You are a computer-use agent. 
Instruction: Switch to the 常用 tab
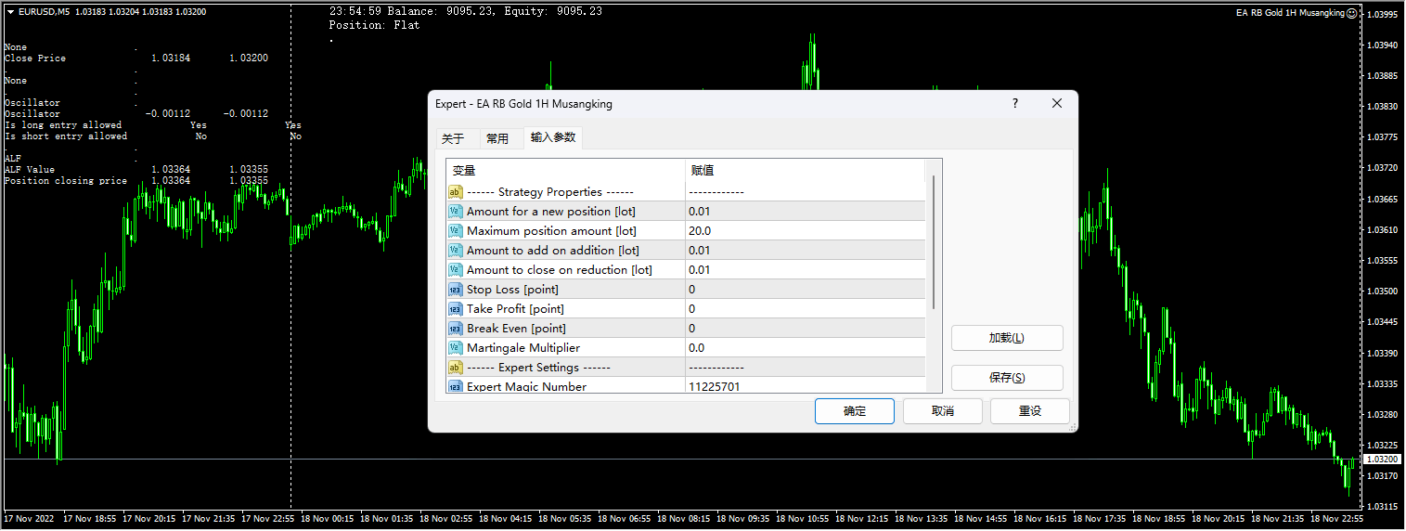click(497, 139)
